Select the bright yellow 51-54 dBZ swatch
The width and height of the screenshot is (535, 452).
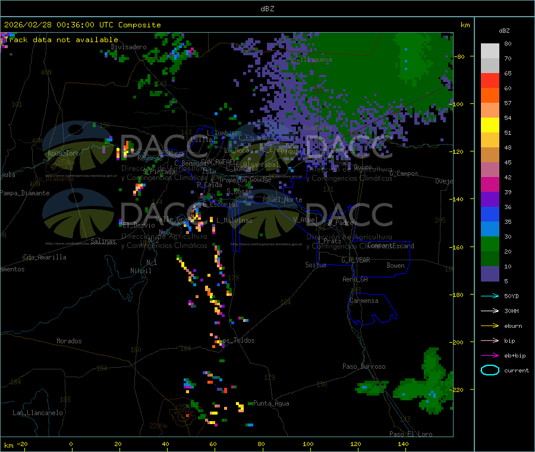[x=490, y=125]
